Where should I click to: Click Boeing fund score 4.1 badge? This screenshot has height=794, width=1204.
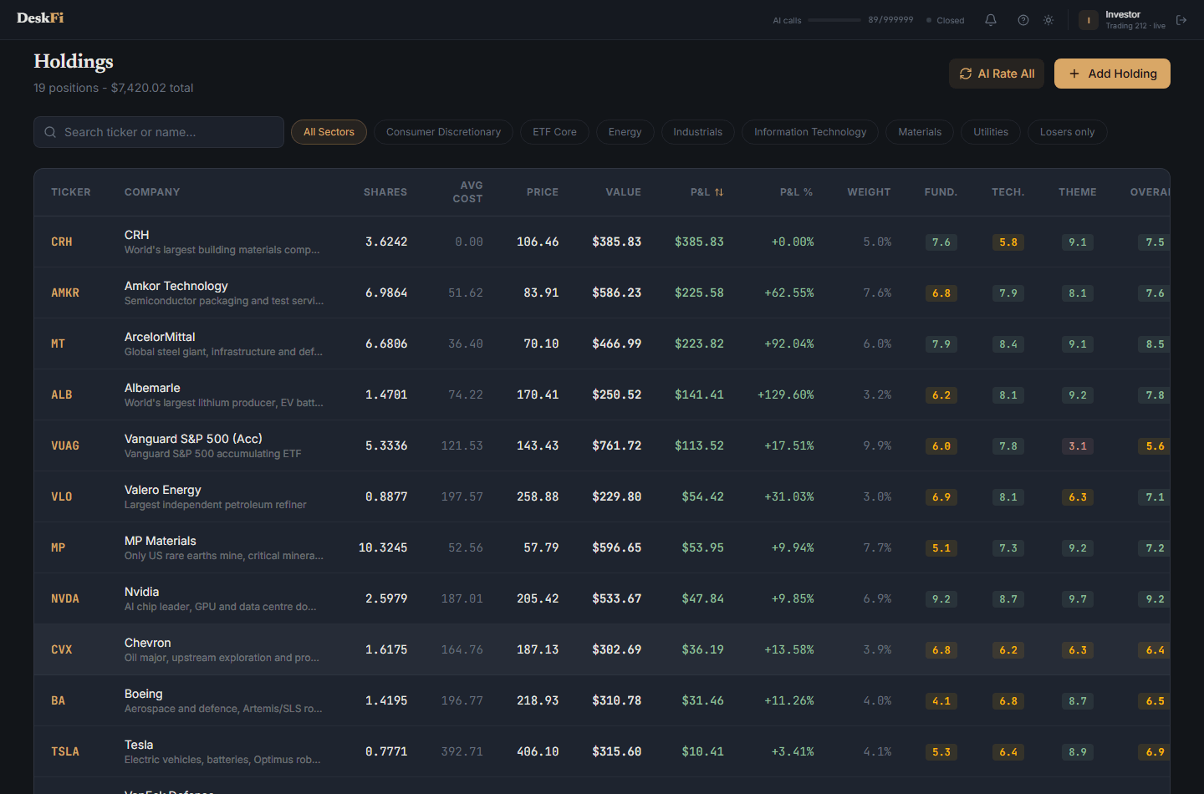coord(941,701)
